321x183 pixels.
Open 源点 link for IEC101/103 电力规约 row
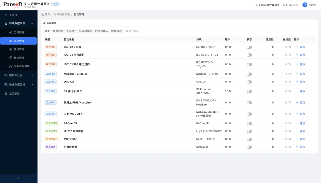coord(302,64)
